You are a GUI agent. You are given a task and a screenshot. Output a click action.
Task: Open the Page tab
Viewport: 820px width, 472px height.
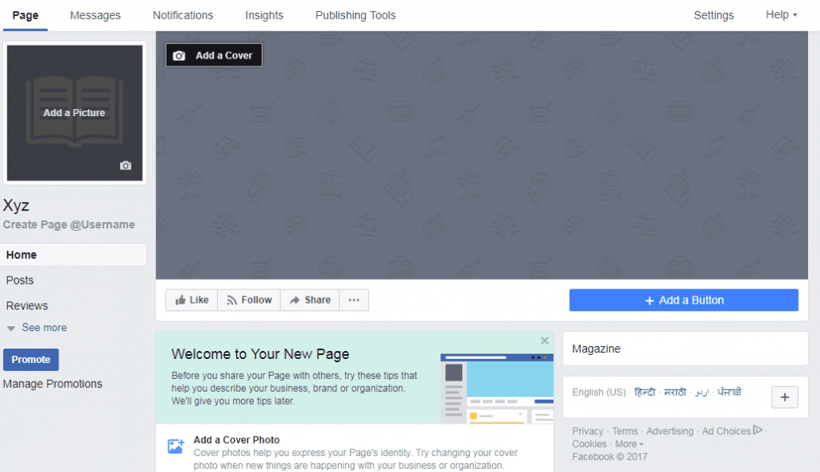[25, 15]
